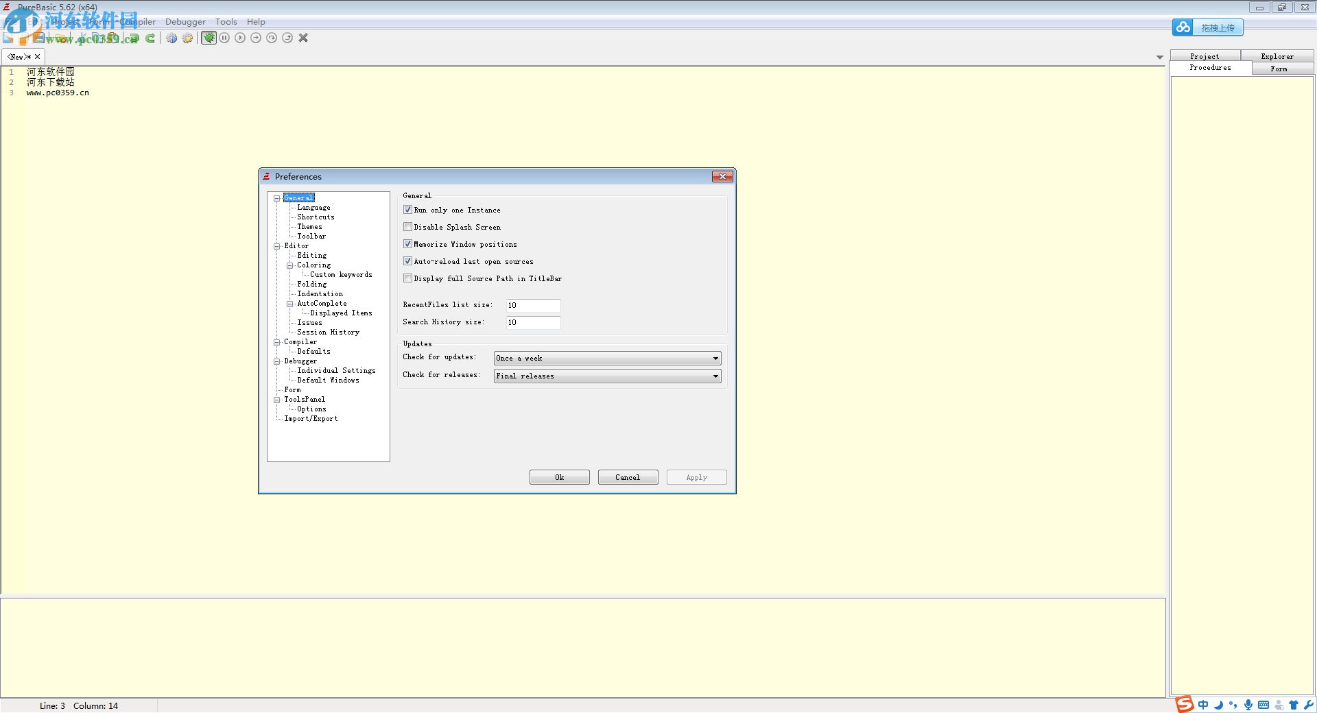Toggle the green bug Debugger icon
The width and height of the screenshot is (1317, 713).
click(209, 38)
